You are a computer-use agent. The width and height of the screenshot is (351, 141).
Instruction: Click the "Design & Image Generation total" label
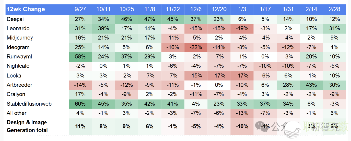click(27, 126)
